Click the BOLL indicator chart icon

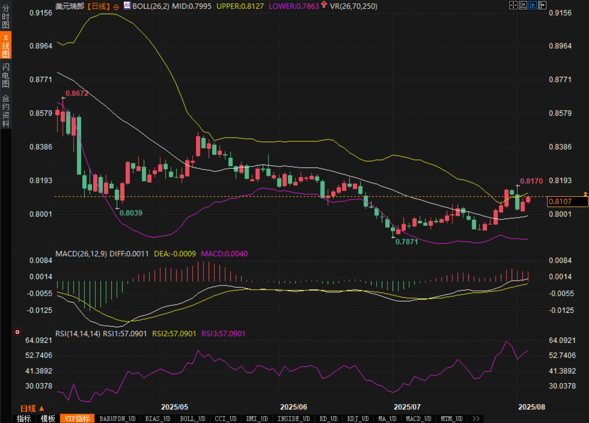click(127, 6)
